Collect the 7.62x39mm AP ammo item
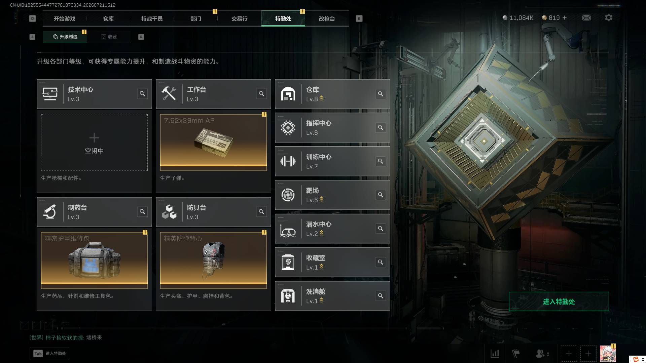 (213, 142)
